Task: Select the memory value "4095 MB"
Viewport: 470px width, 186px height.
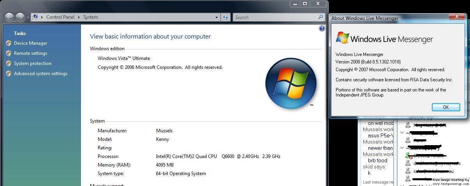Action: click(x=165, y=165)
